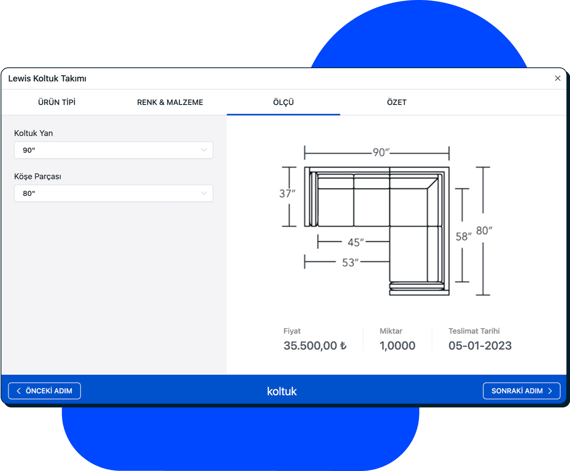570x471 pixels.
Task: Open the RENK & MALZEME tab
Action: [170, 102]
